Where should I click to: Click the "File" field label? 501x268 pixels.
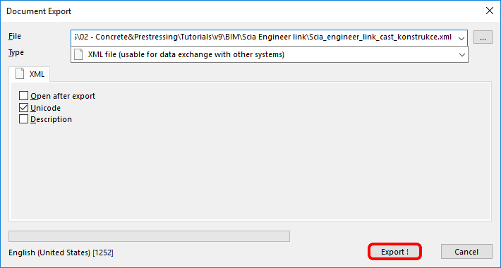click(15, 37)
